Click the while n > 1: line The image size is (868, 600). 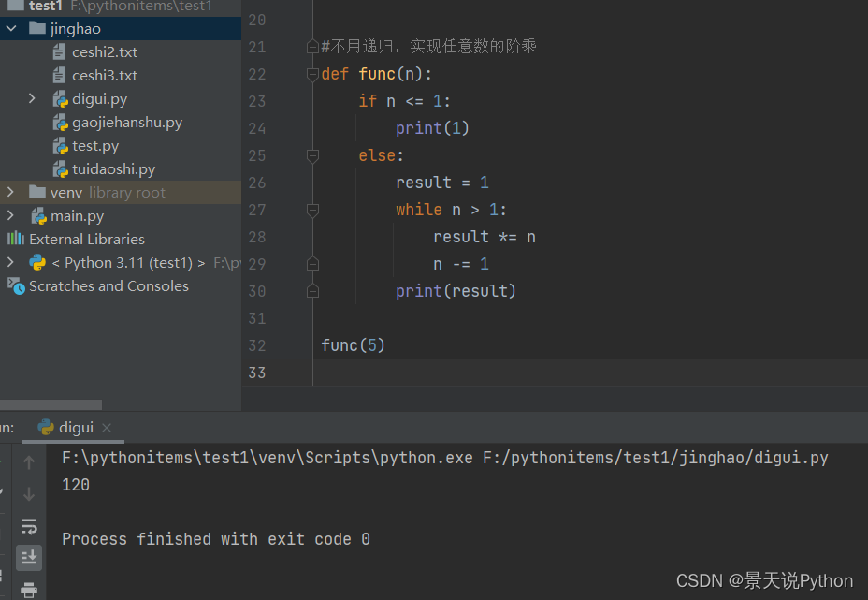click(x=451, y=210)
